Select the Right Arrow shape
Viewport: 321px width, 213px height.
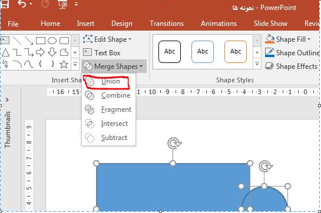pyautogui.click(x=40, y=52)
